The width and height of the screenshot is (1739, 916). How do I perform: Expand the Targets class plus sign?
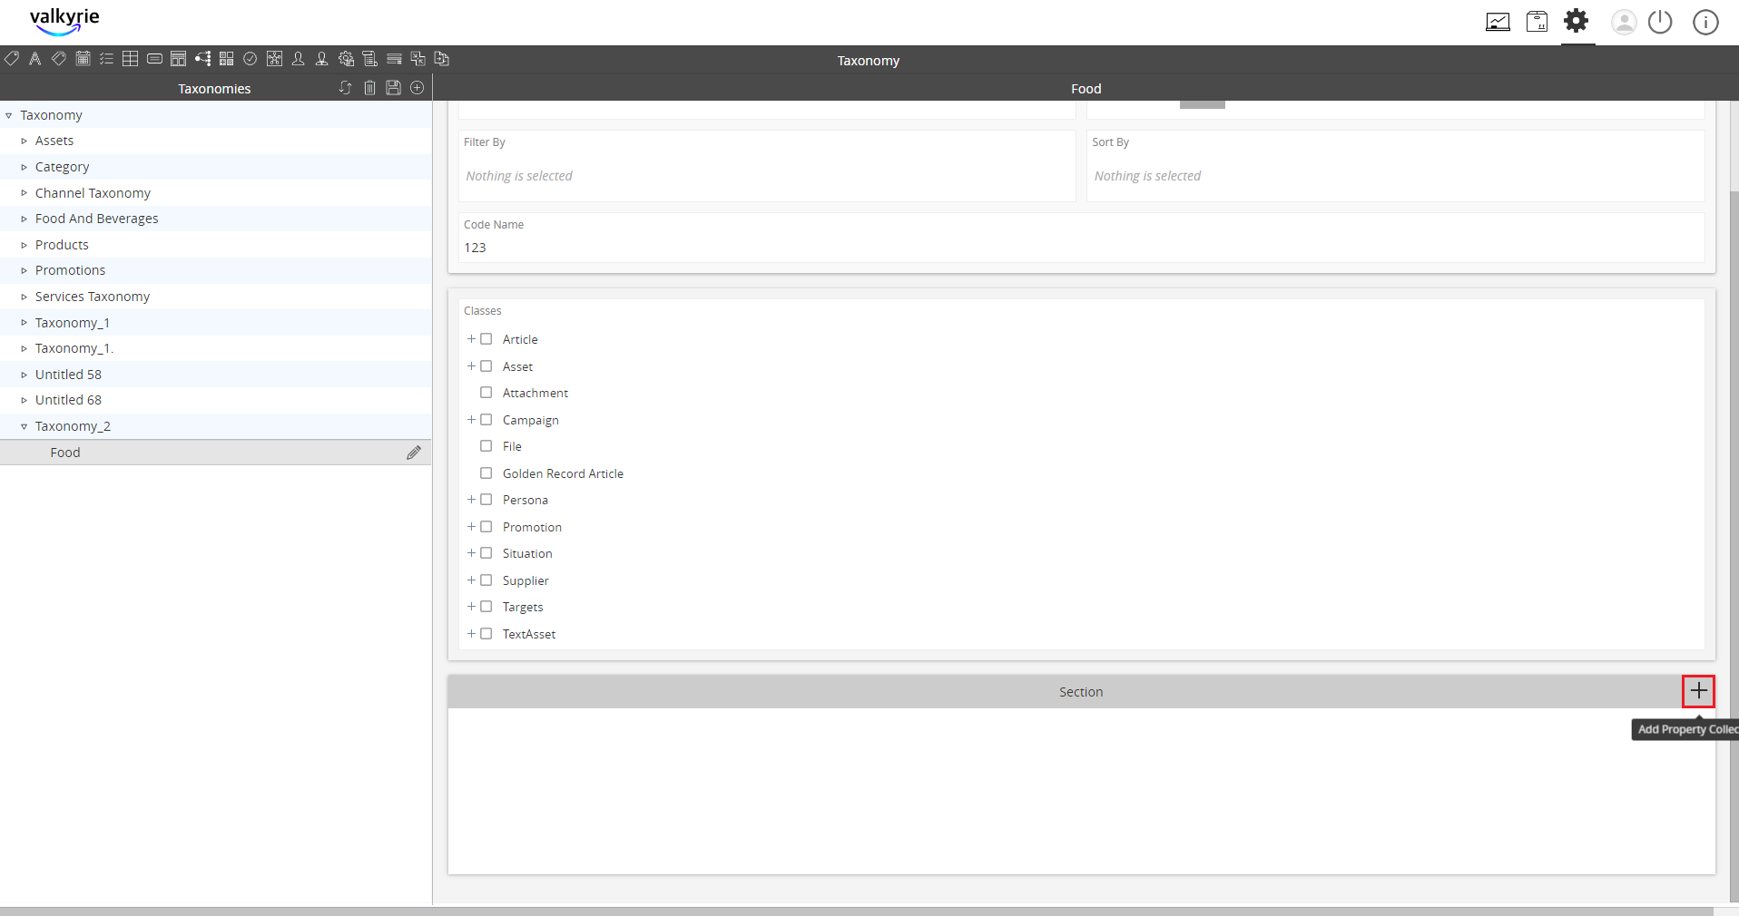(471, 607)
